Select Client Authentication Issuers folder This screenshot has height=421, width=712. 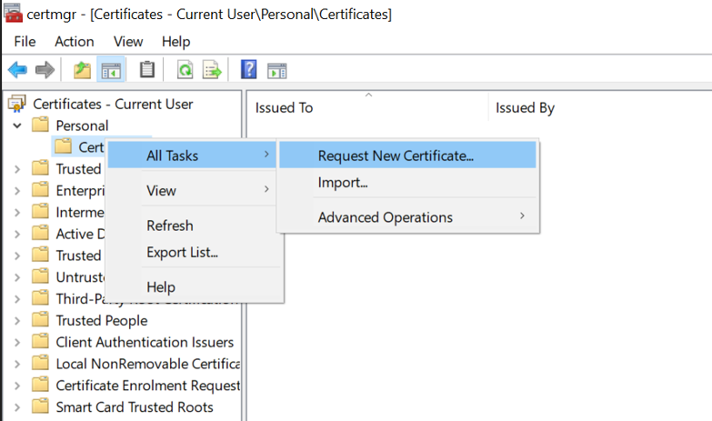(144, 342)
